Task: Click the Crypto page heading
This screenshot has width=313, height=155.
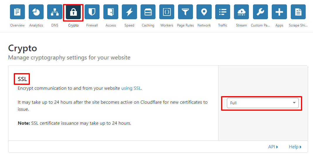Action: pyautogui.click(x=23, y=48)
